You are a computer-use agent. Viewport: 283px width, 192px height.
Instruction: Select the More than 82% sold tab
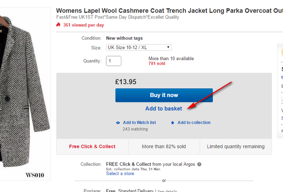point(164,146)
